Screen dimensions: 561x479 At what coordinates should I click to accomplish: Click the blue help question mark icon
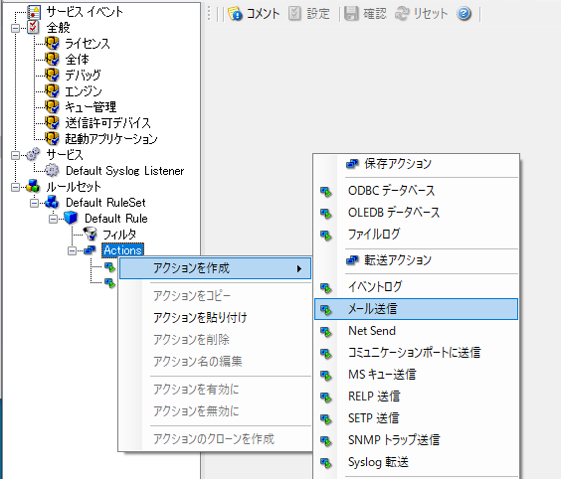464,14
